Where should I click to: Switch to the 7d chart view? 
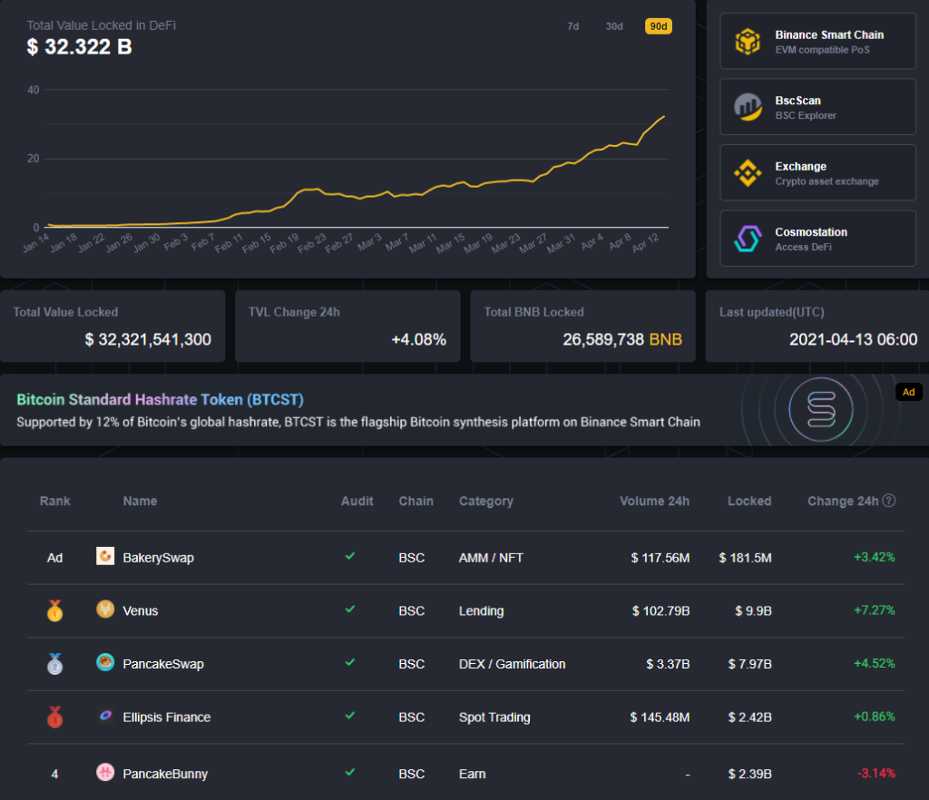coord(572,26)
